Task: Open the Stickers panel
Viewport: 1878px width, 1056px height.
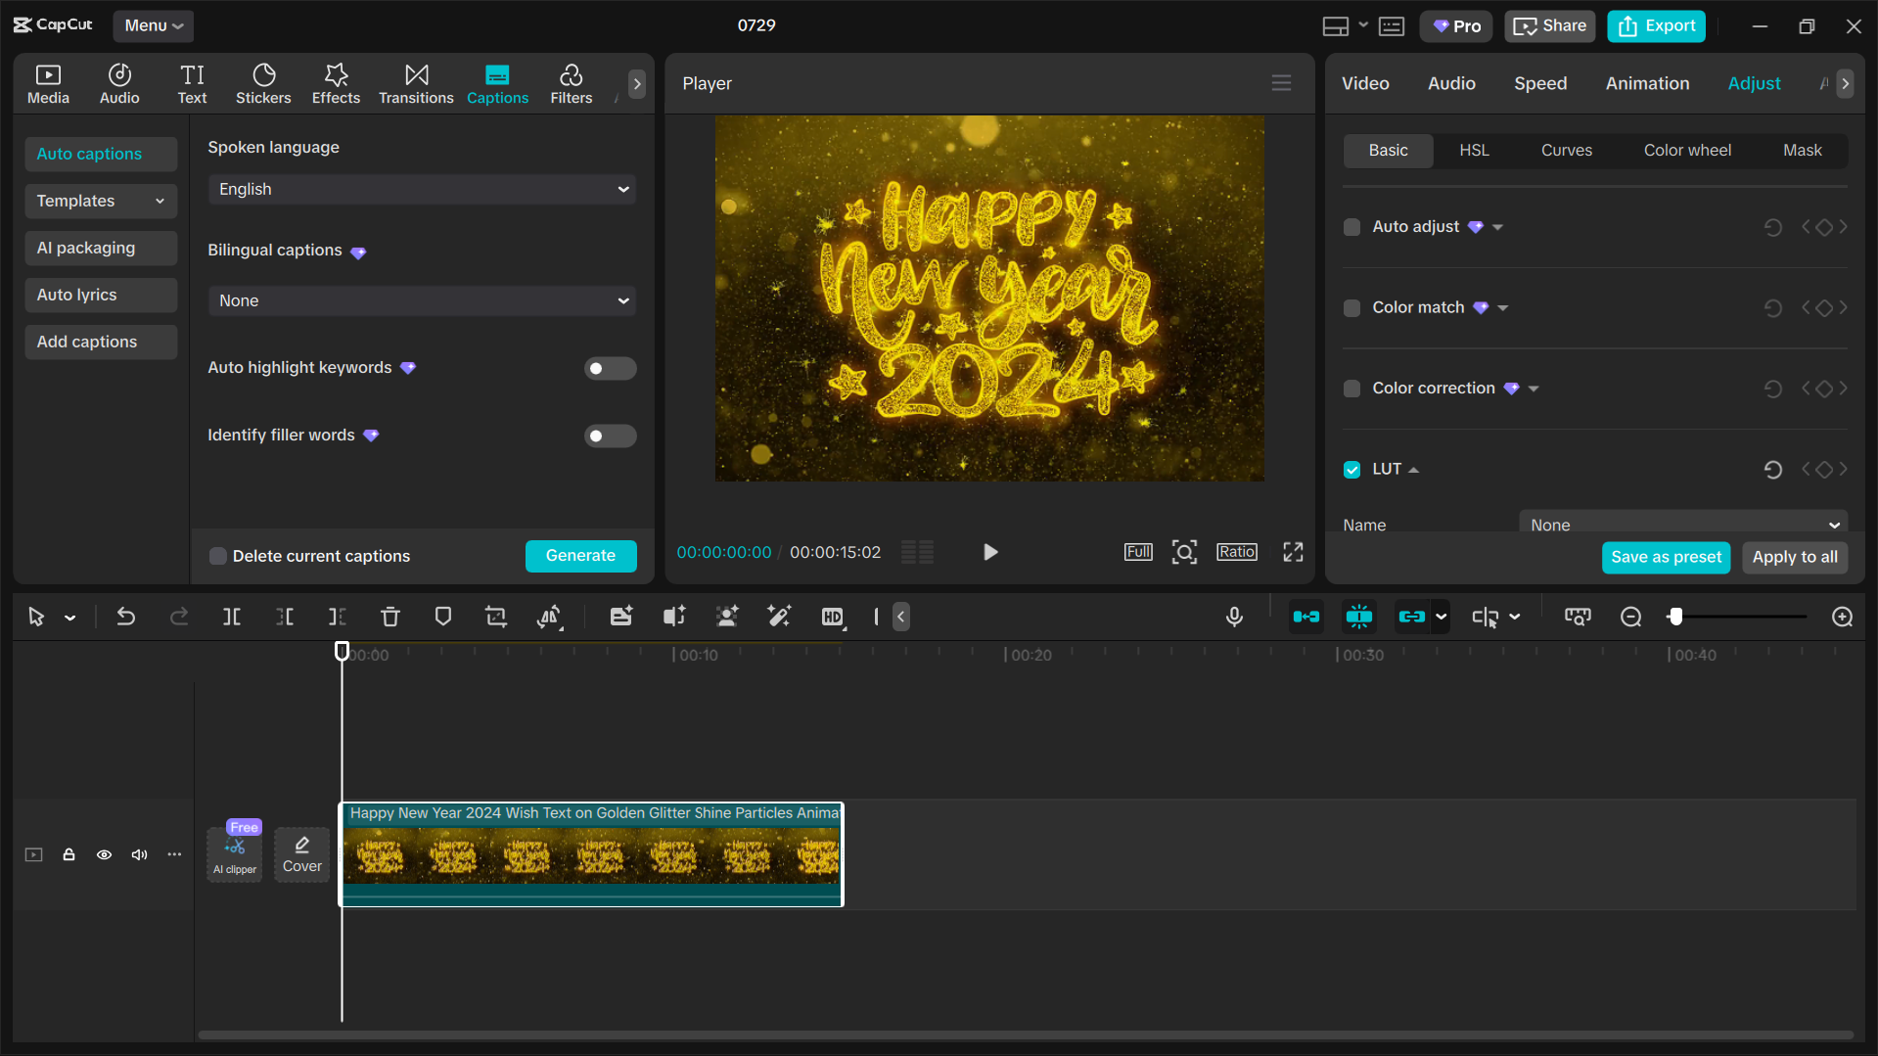Action: [x=262, y=84]
